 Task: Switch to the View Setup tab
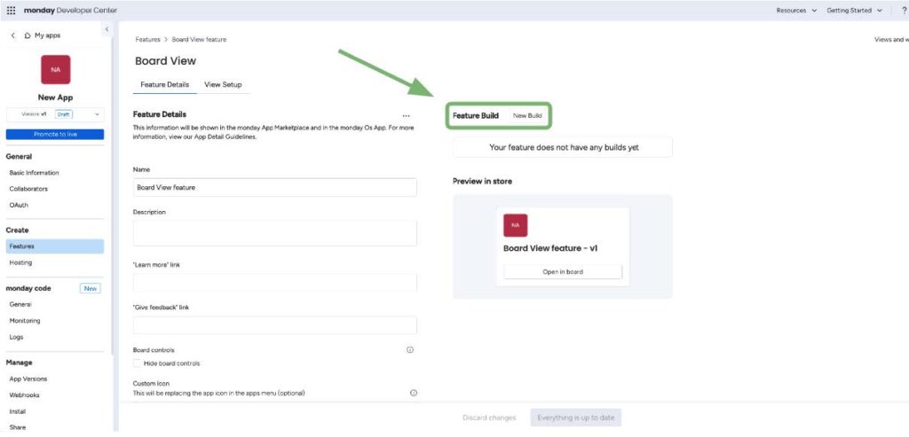tap(223, 84)
